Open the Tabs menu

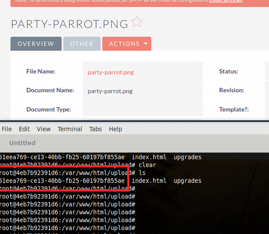(95, 129)
